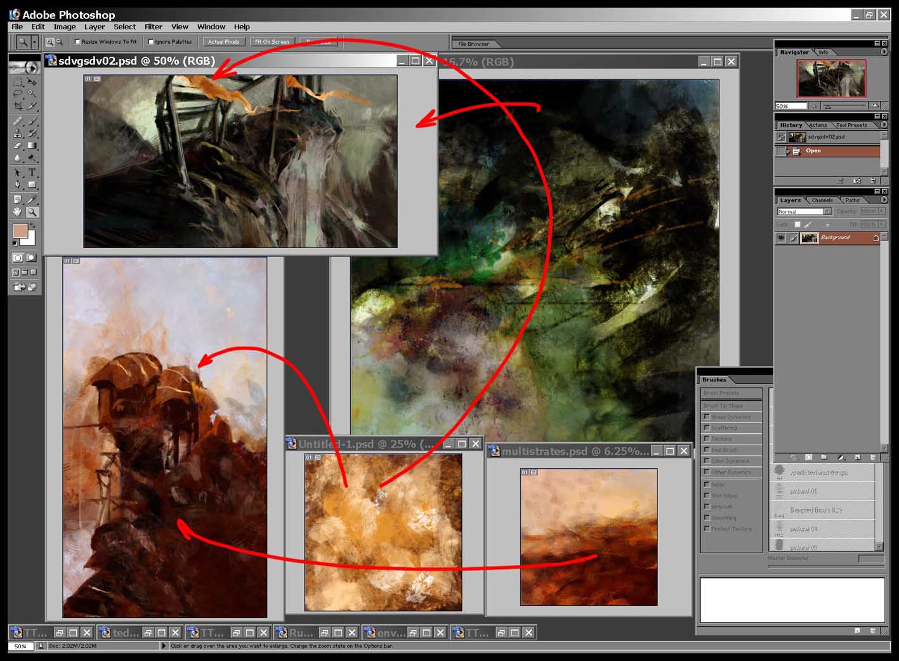
Task: Select the Eyedropper tool
Action: tap(32, 200)
